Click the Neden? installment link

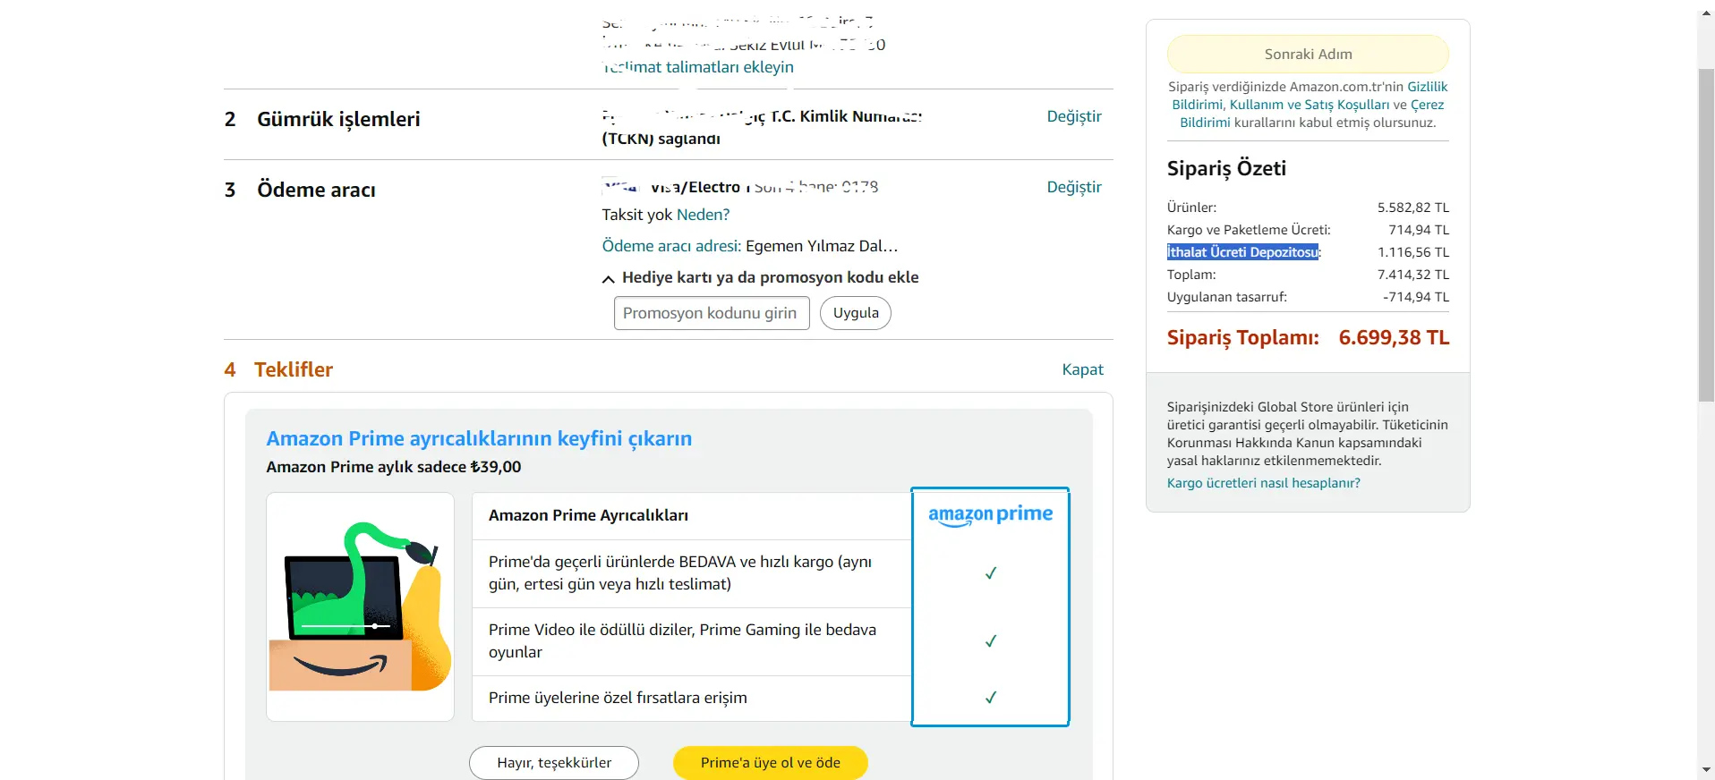pos(703,215)
